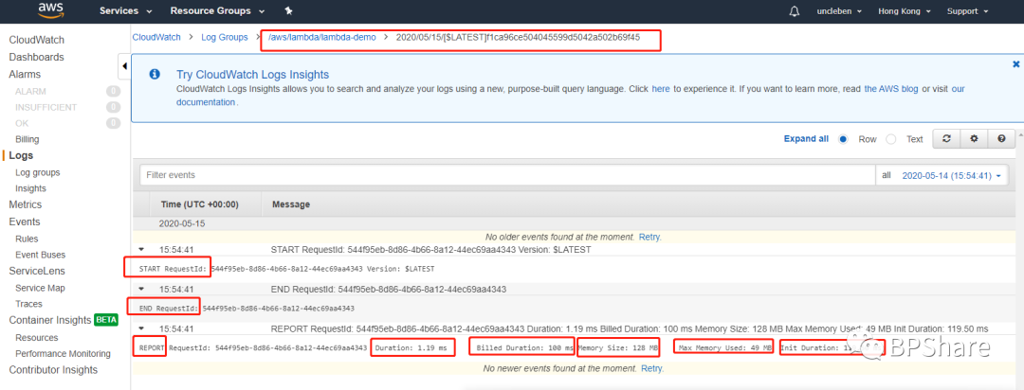This screenshot has height=390, width=1024.
Task: Open the gear settings for log view
Action: pyautogui.click(x=974, y=139)
